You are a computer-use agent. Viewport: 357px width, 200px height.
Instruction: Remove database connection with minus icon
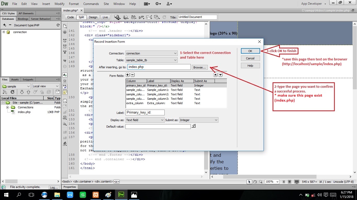[x=10, y=25]
